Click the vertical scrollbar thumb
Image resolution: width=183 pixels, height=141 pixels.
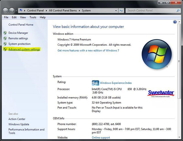179,61
